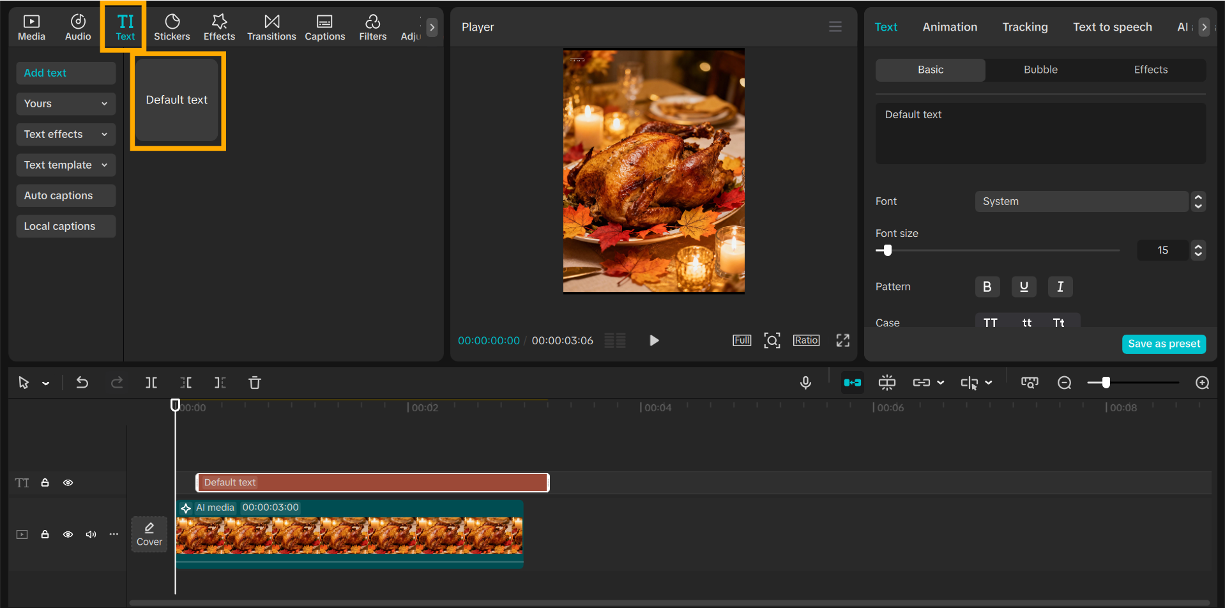Click the voiceover microphone icon
The height and width of the screenshot is (608, 1225).
point(805,383)
